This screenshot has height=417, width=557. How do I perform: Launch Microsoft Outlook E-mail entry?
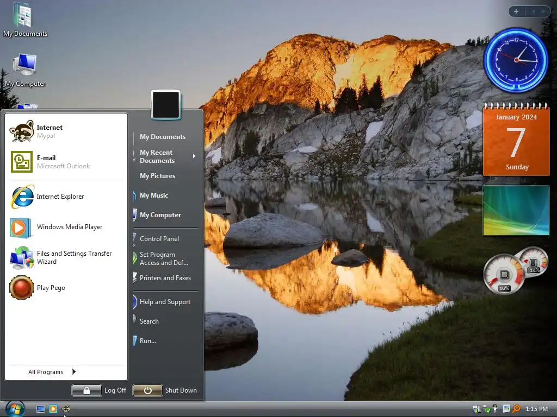(x=66, y=162)
